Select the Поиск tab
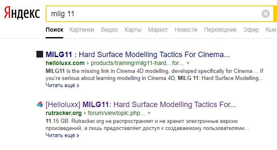This screenshot has width=277, height=150. (x=54, y=30)
